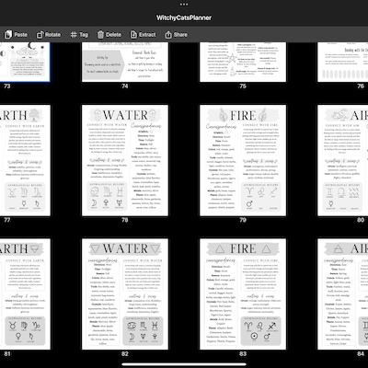Select page 80 Air thumbnail
The image size is (368, 368).
[x=343, y=160]
